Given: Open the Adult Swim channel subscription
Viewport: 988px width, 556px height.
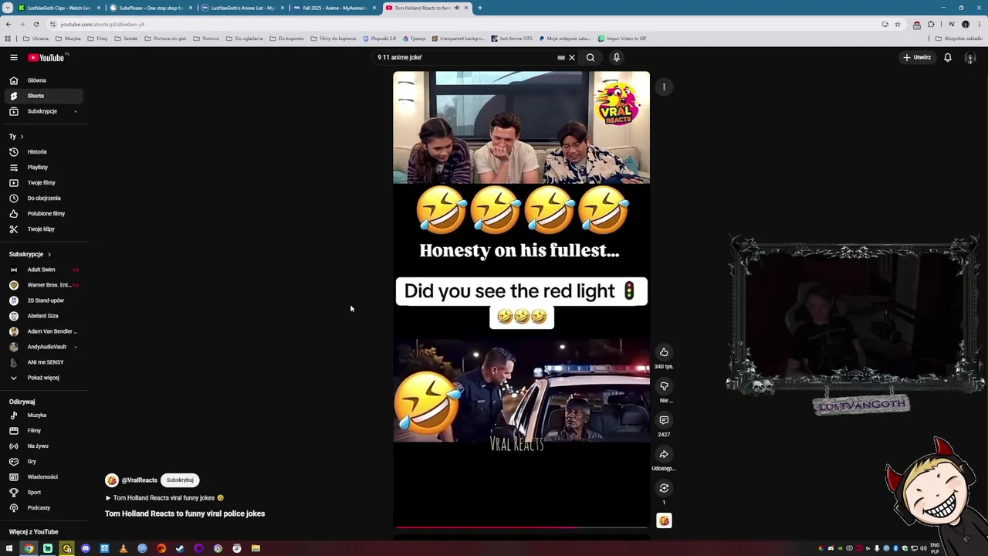Looking at the screenshot, I should tap(44, 270).
